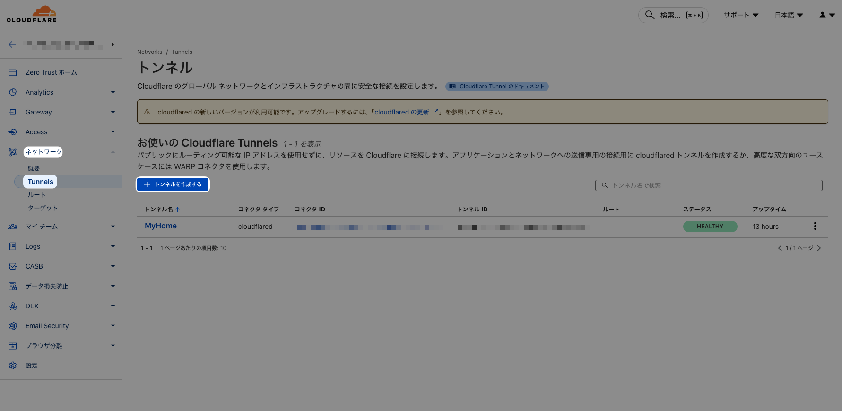The height and width of the screenshot is (411, 842).
Task: Collapse the ネットワーク menu arrow
Action: click(x=113, y=152)
